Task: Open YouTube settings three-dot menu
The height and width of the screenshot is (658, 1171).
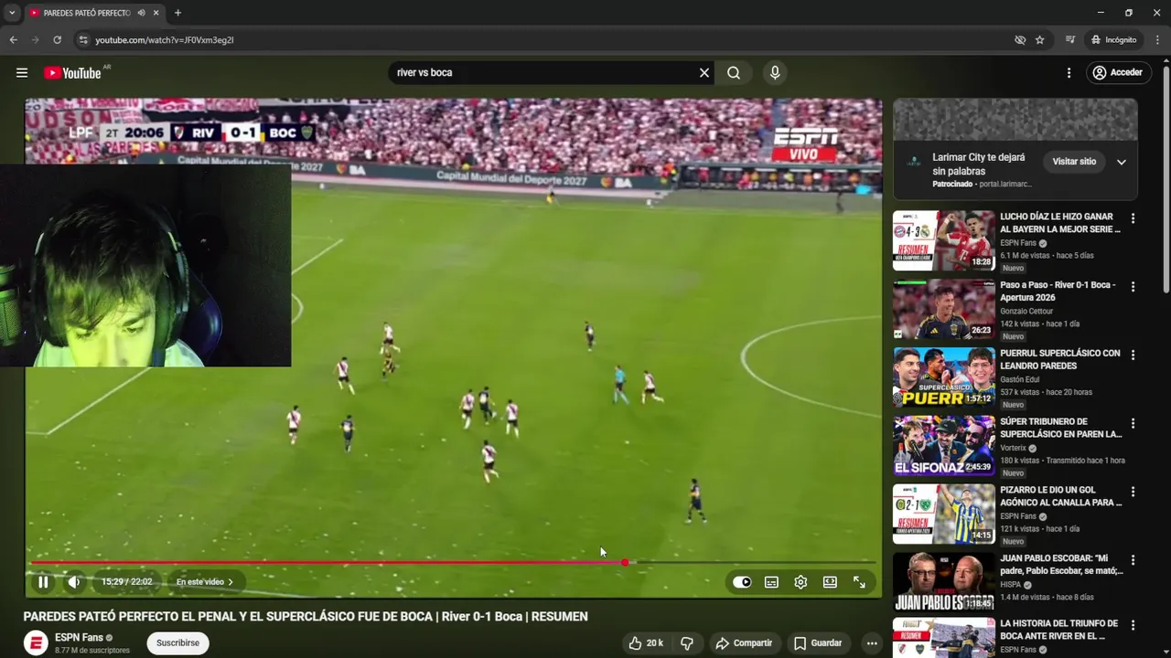Action: (x=1069, y=73)
